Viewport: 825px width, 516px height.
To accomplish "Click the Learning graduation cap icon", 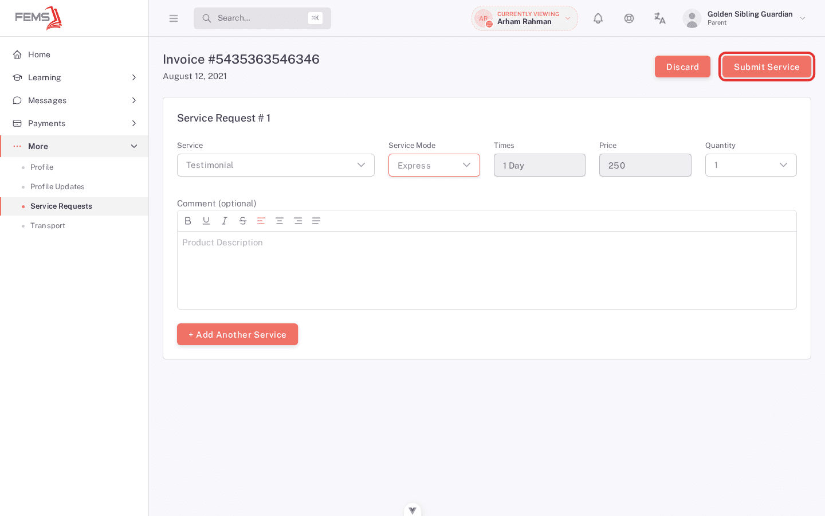I will pos(17,77).
